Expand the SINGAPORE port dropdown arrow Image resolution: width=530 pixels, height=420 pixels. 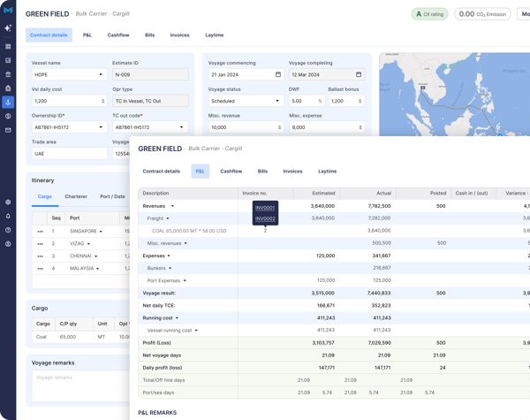coord(101,232)
